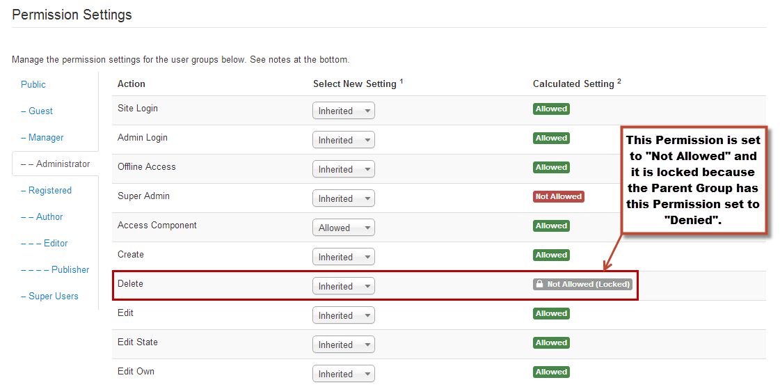
Task: Select the Publisher group tab
Action: (x=55, y=269)
